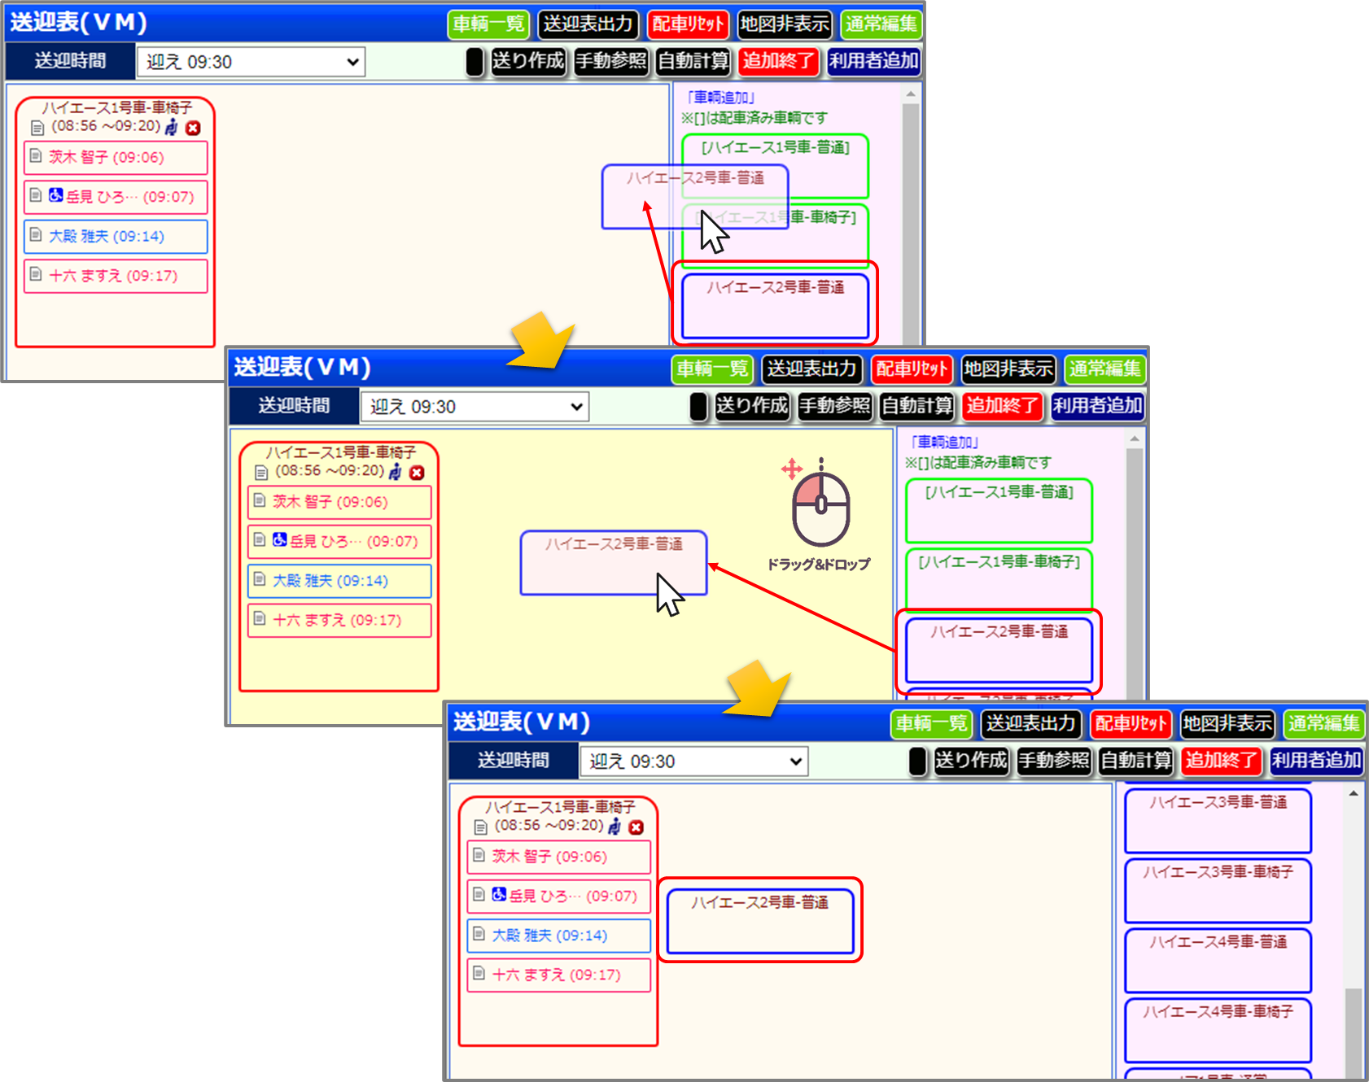Click the document icon on 茨木 智子 row in bottom screenshot

tap(479, 855)
